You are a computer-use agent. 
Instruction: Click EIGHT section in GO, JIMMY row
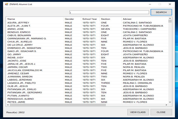105,54
